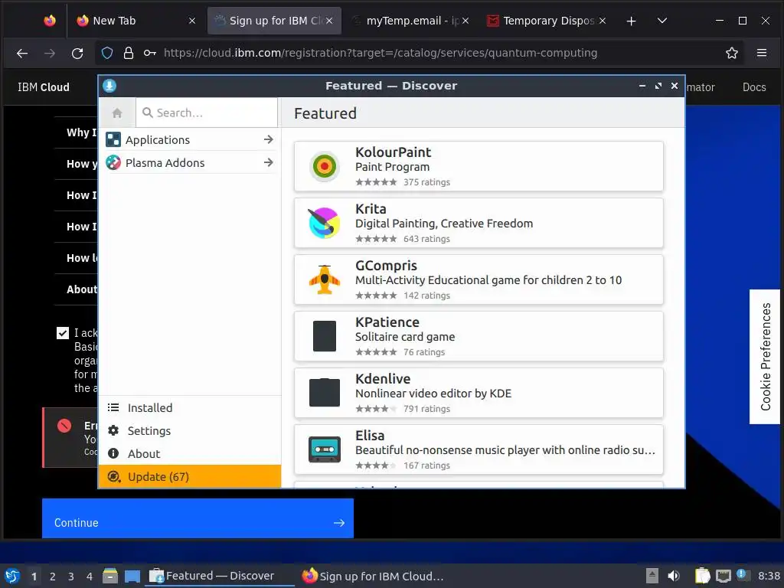Click the blue Continue button
Image resolution: width=784 pixels, height=588 pixels.
198,518
